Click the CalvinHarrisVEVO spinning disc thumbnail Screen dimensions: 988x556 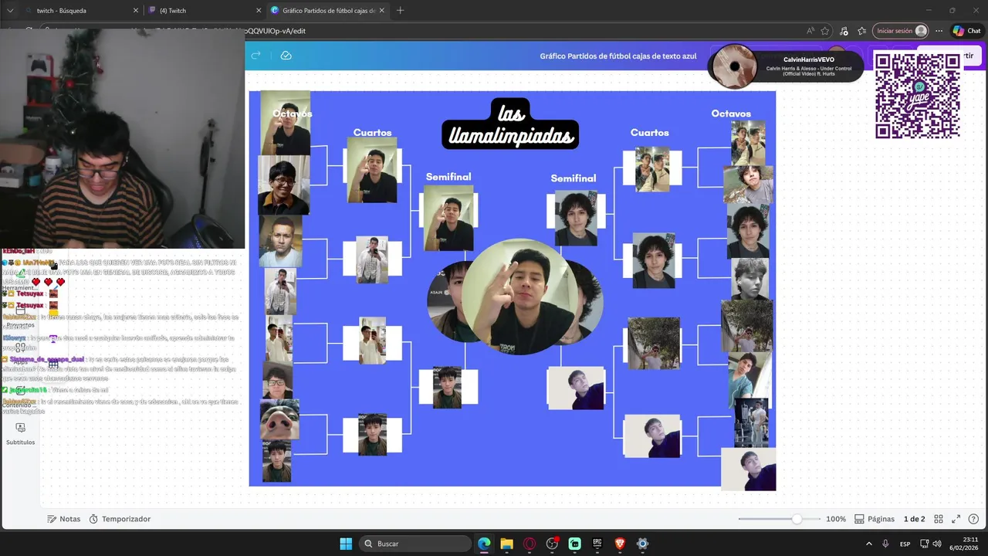coord(734,66)
